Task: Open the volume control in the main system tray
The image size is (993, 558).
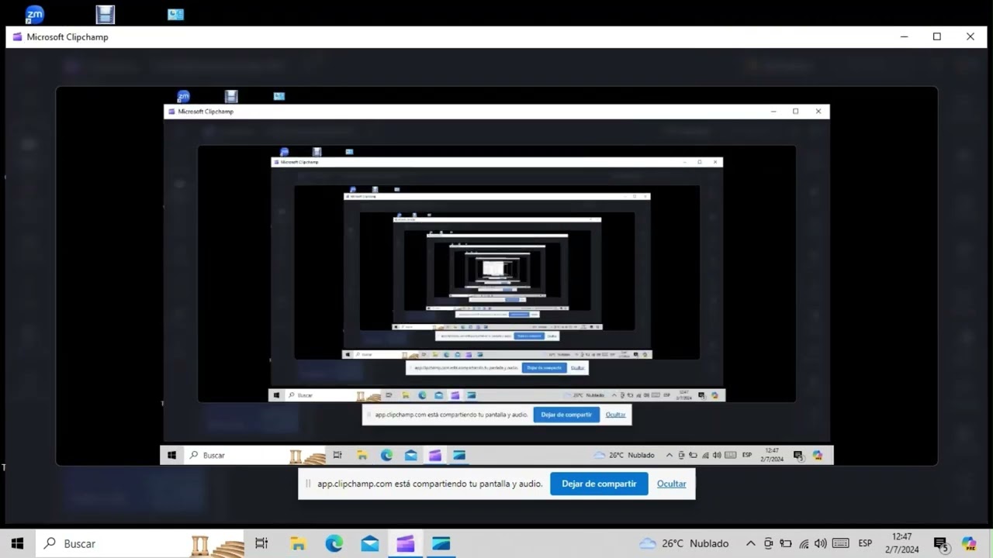Action: pyautogui.click(x=821, y=543)
